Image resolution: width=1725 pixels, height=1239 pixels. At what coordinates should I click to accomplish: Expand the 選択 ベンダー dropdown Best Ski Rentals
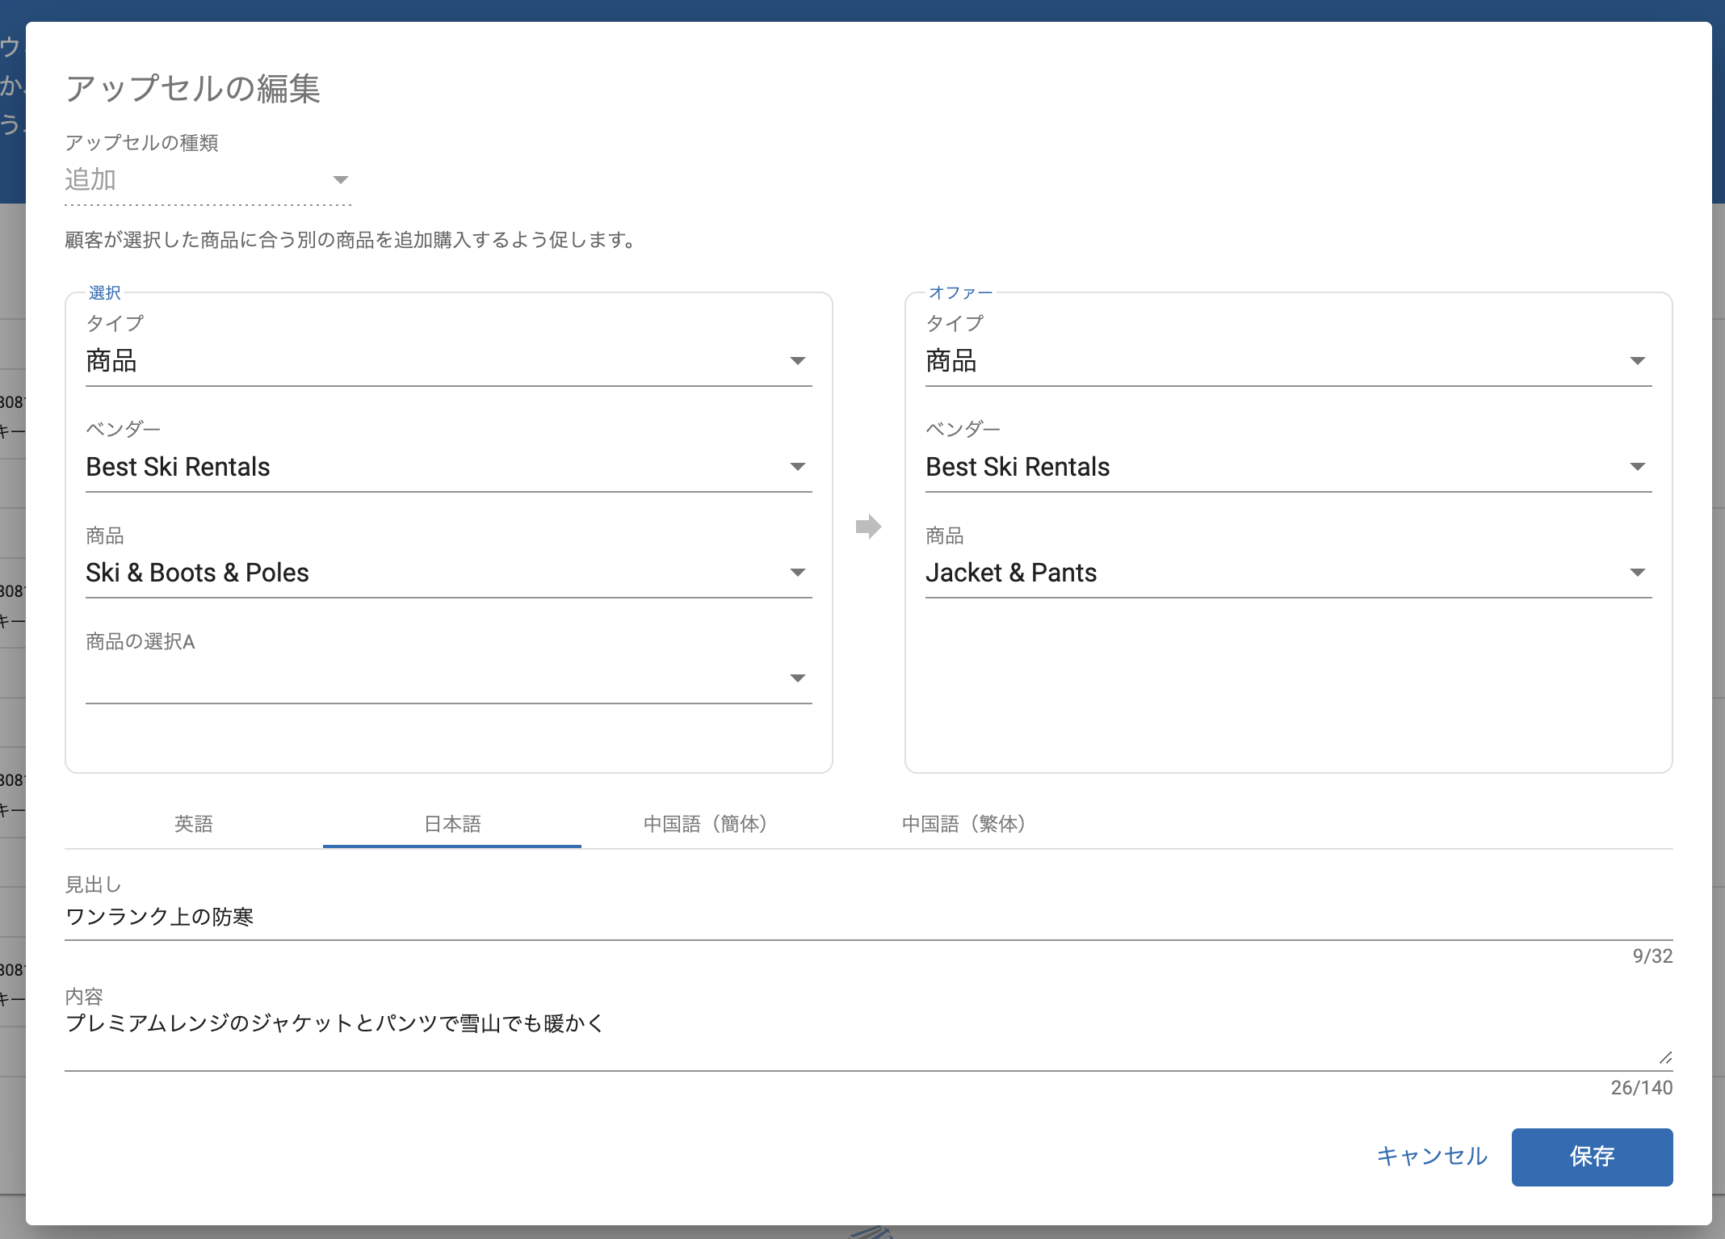click(448, 467)
